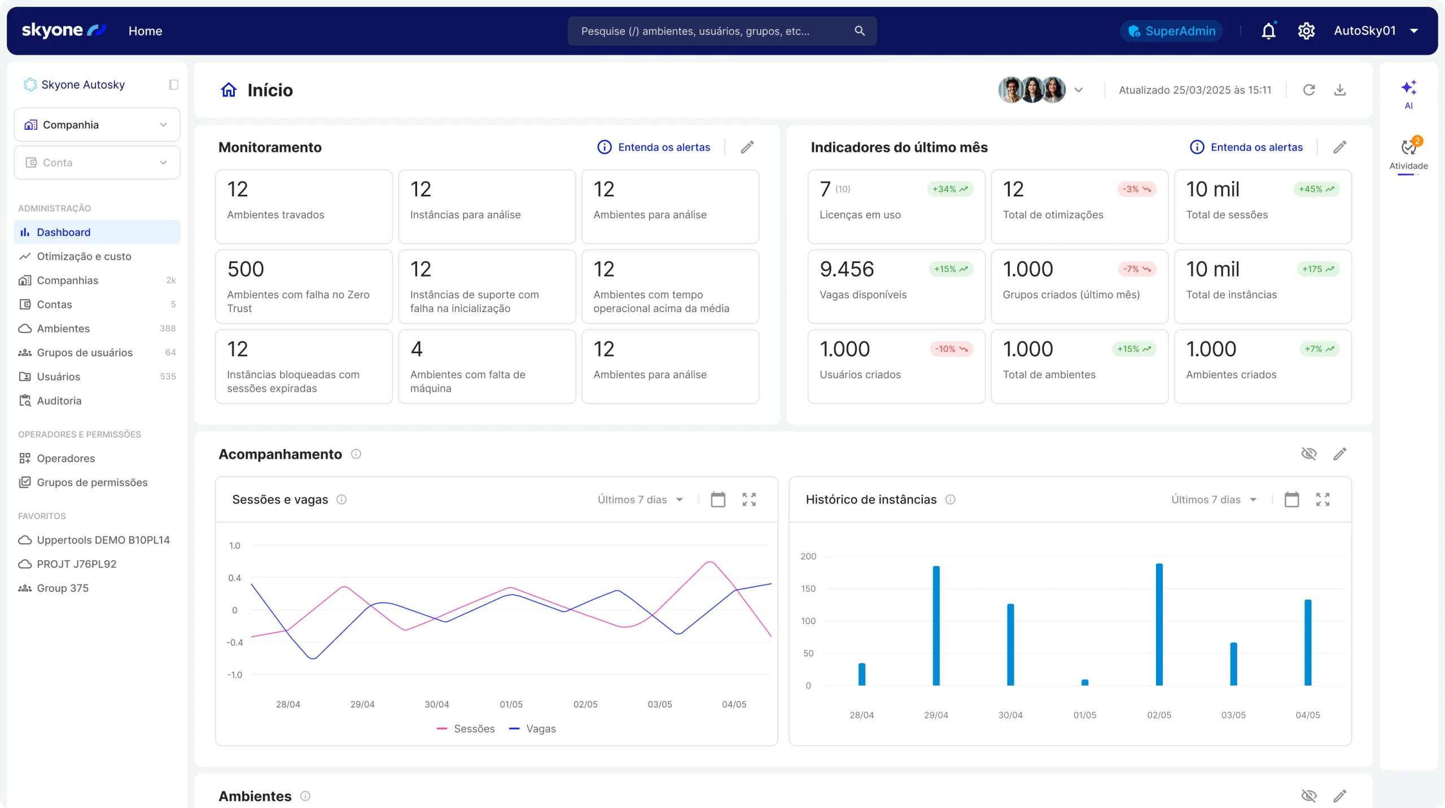Open the Companhia dropdown
This screenshot has width=1445, height=808.
(x=97, y=125)
